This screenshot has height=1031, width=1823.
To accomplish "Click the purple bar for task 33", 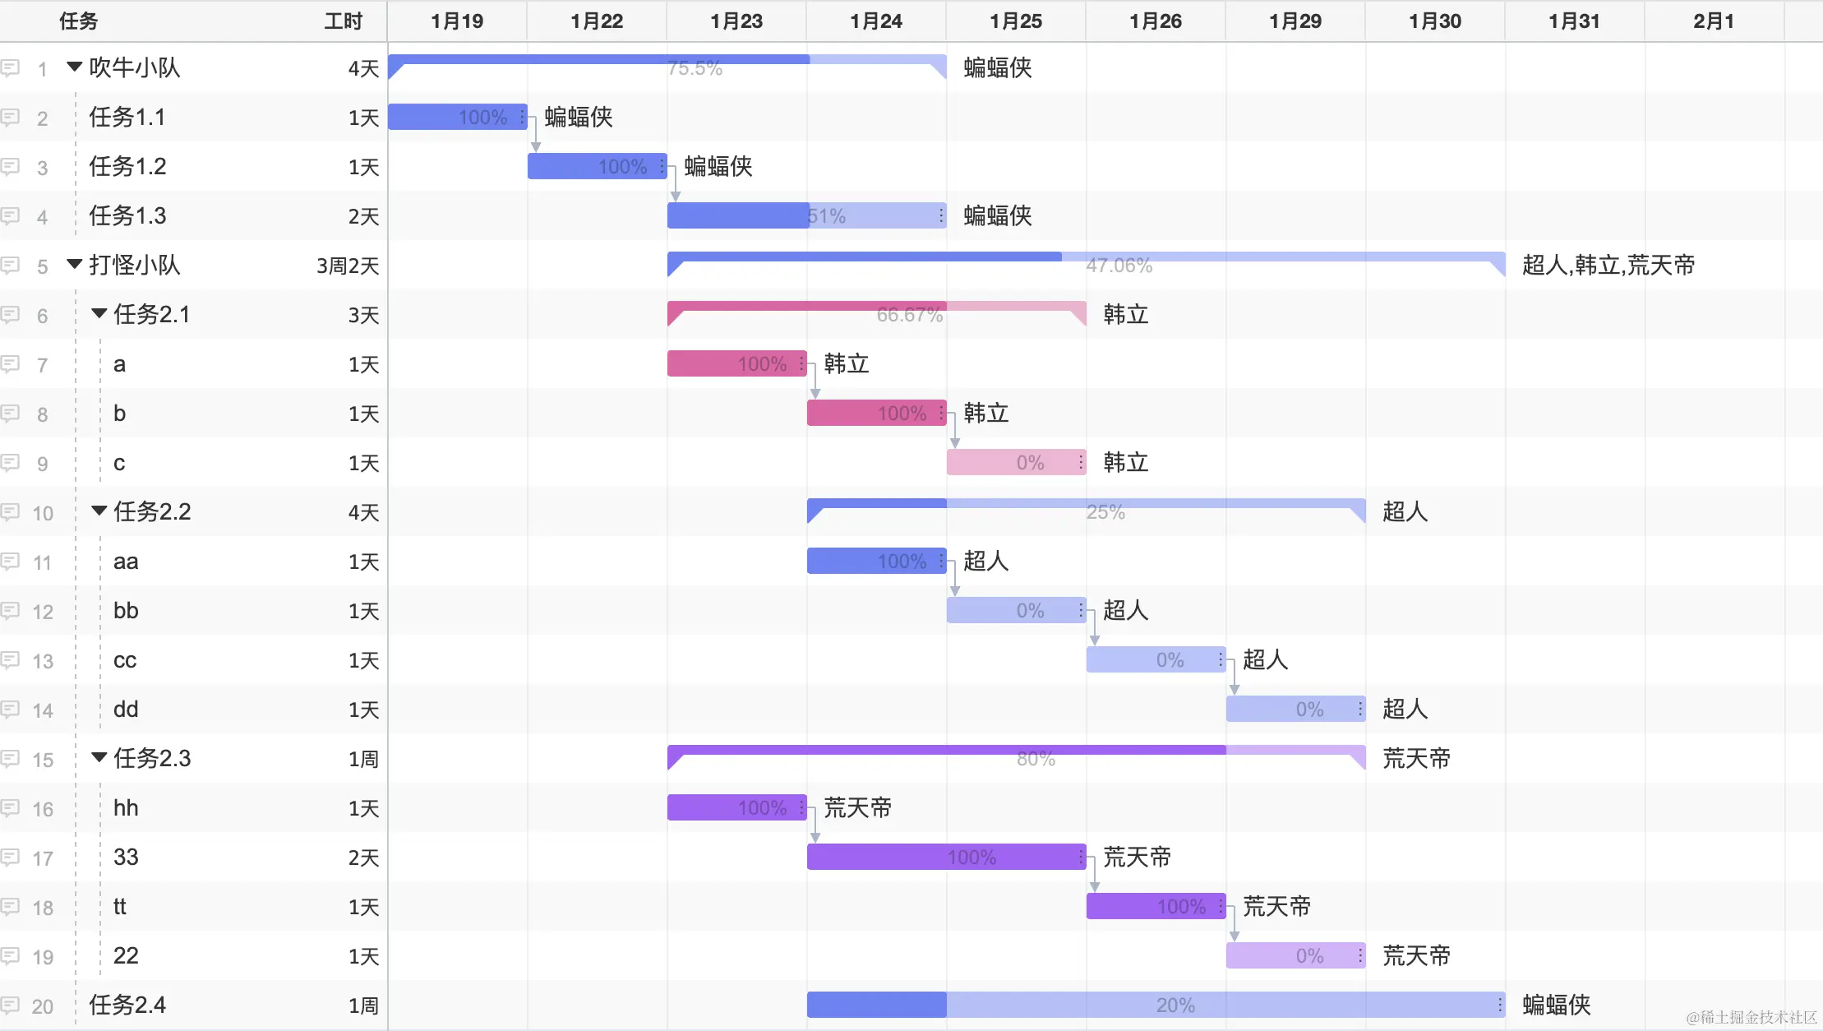I will (x=945, y=857).
